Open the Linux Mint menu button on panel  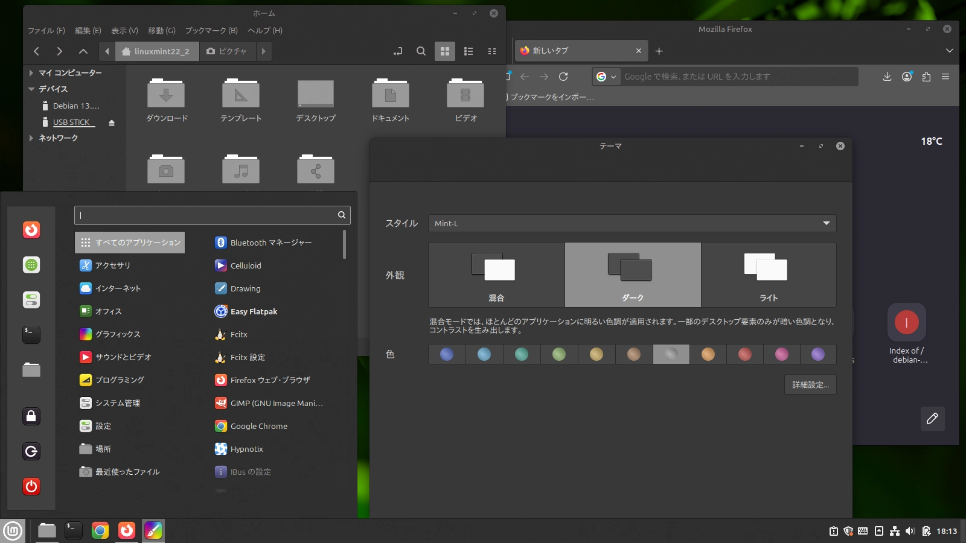(13, 531)
